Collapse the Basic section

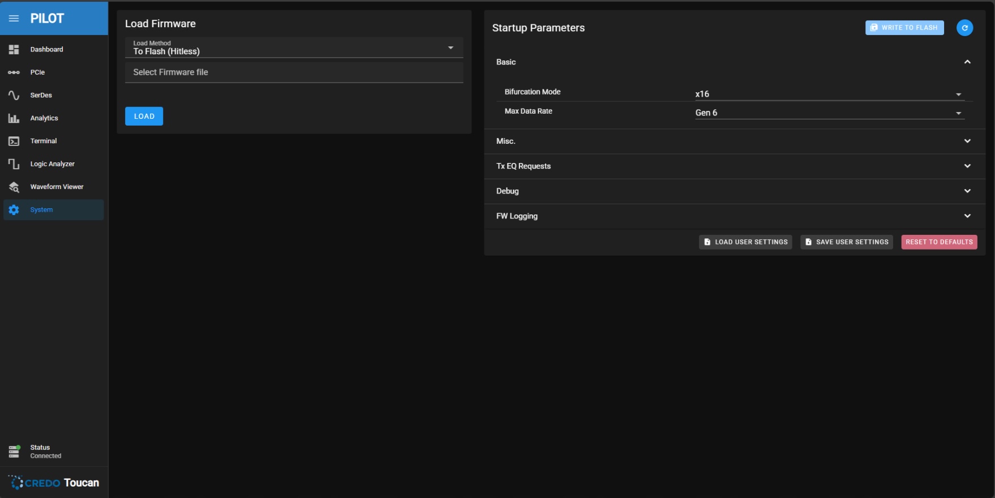pyautogui.click(x=967, y=62)
